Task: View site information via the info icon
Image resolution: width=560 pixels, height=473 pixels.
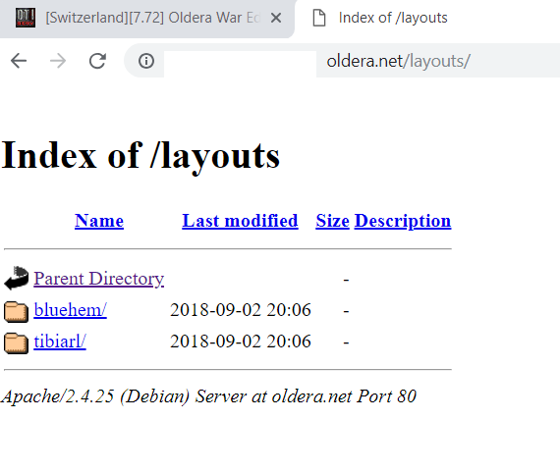Action: (x=146, y=61)
